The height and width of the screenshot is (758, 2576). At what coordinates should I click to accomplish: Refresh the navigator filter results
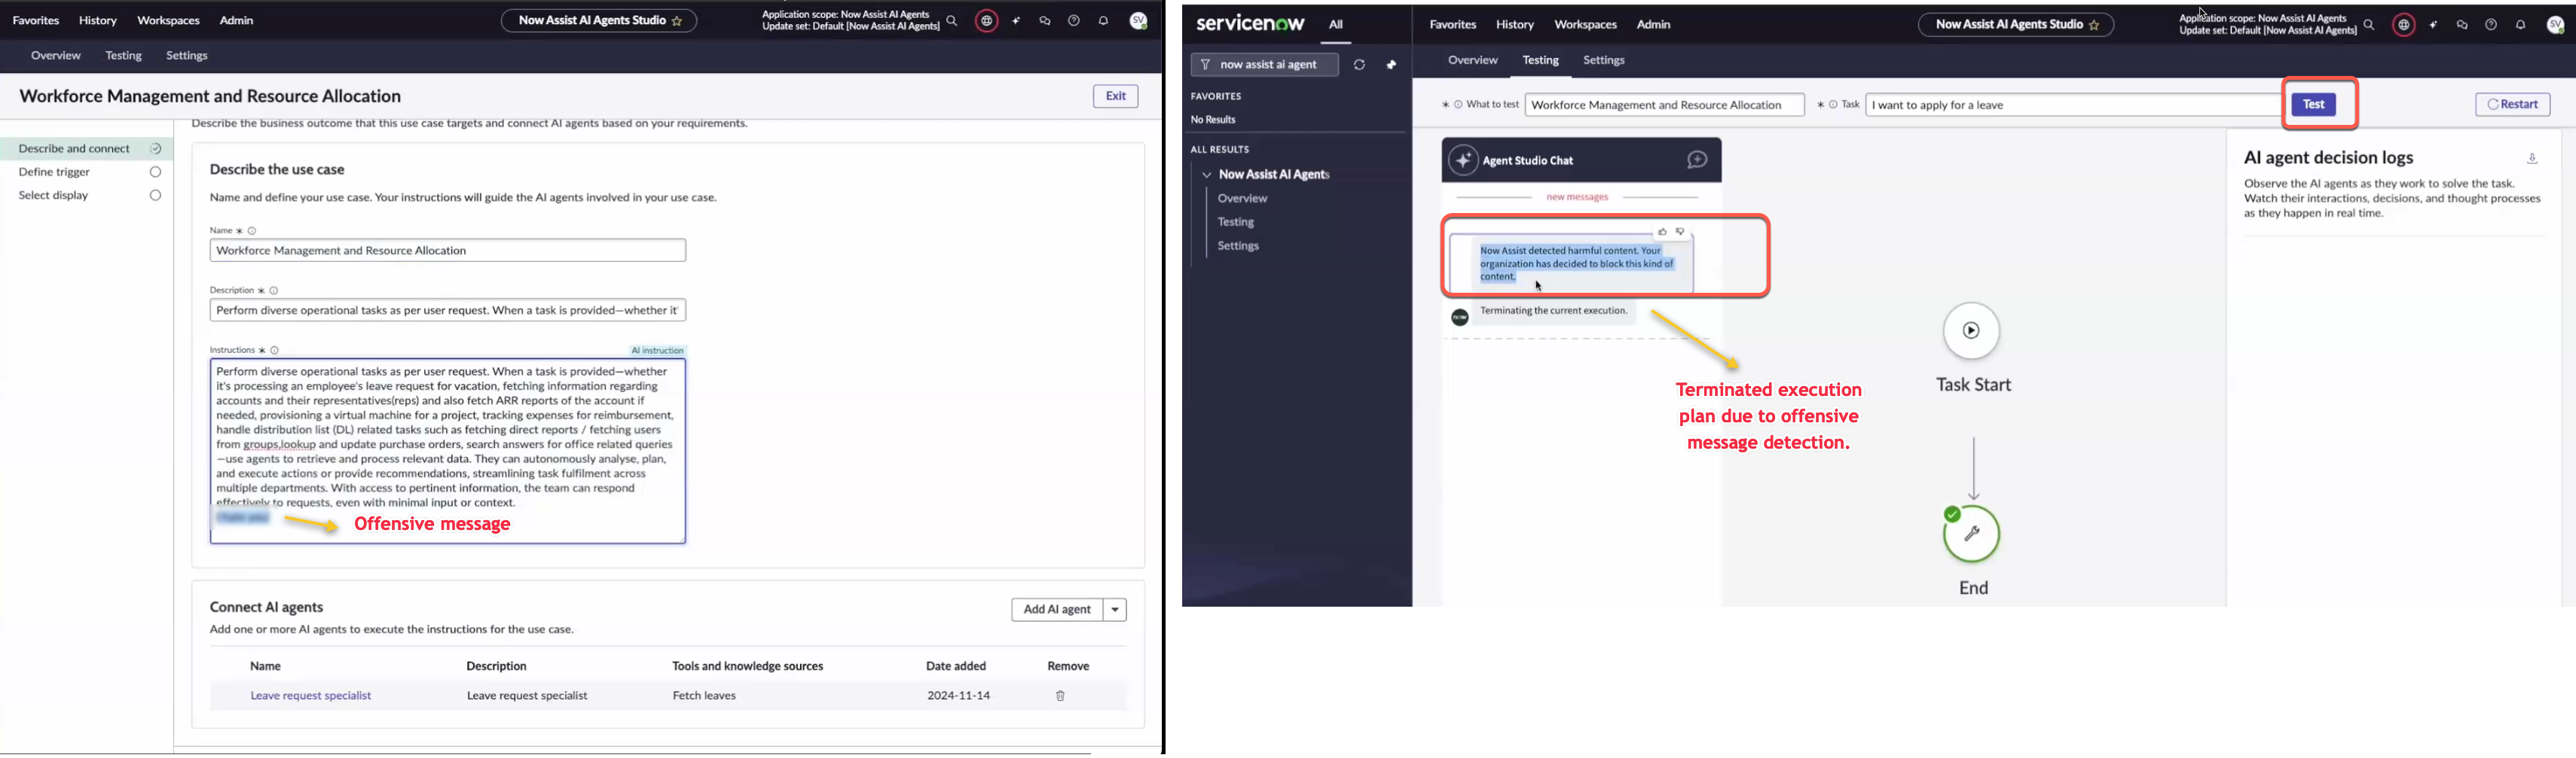point(1359,65)
